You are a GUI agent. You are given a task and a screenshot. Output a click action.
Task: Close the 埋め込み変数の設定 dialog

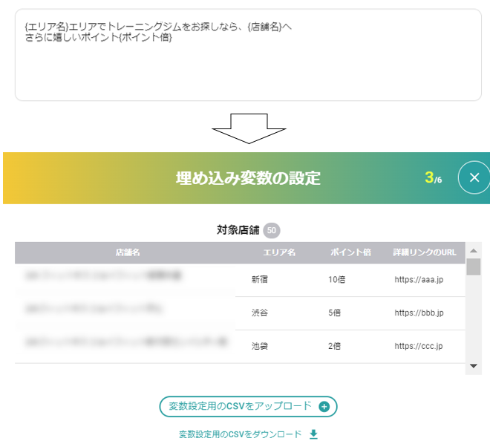click(474, 177)
